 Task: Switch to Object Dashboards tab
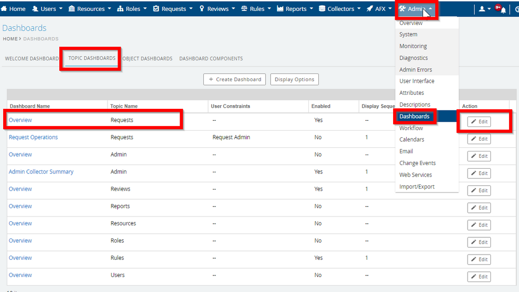pos(148,59)
